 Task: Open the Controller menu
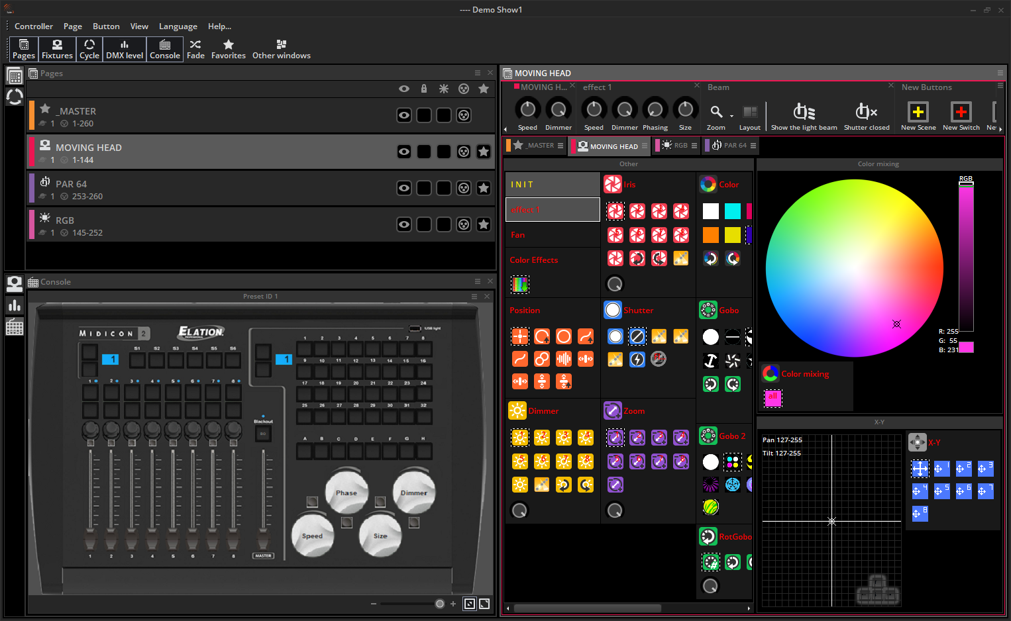point(33,26)
